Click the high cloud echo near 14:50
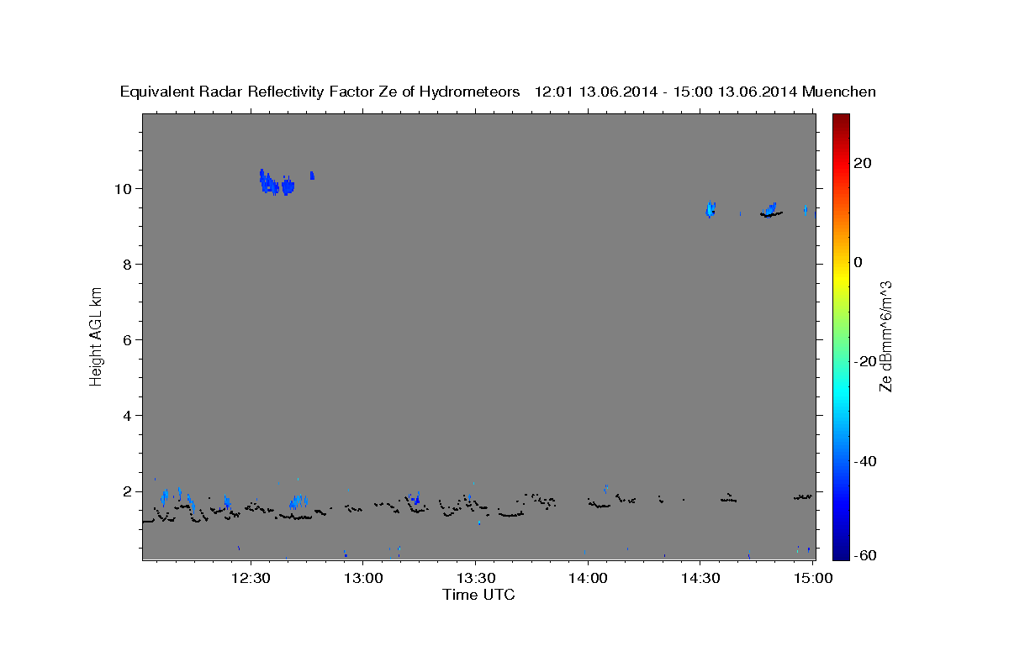This screenshot has width=1009, height=672. (771, 210)
